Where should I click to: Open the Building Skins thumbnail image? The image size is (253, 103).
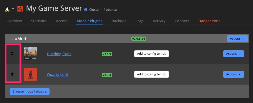(31, 54)
